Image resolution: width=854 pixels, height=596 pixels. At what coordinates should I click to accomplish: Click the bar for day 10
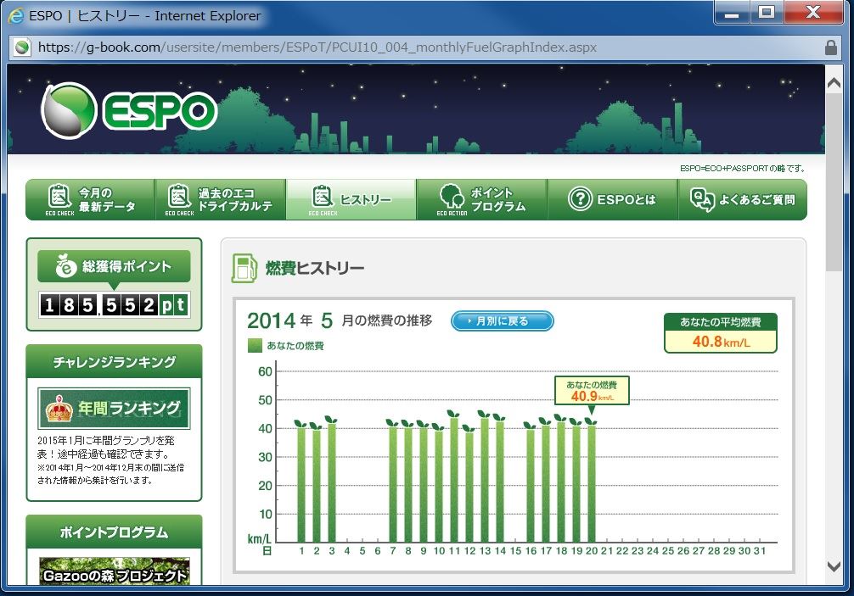coord(439,486)
